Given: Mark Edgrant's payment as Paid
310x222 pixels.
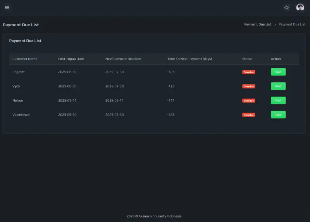Looking at the screenshot, I should pyautogui.click(x=278, y=72).
